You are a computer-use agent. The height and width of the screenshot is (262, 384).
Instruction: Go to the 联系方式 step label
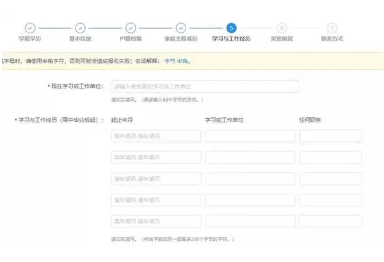point(332,38)
